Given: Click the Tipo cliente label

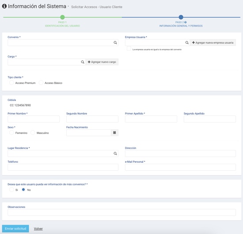Looking at the screenshot, I should tap(15, 77).
